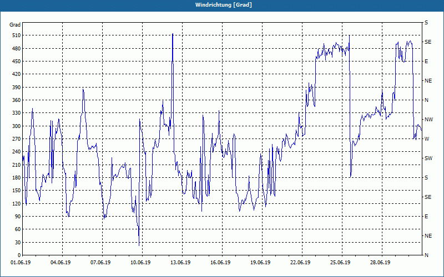This screenshot has width=444, height=277.
Task: Select the 22.06.19 date label
Action: tap(300, 263)
